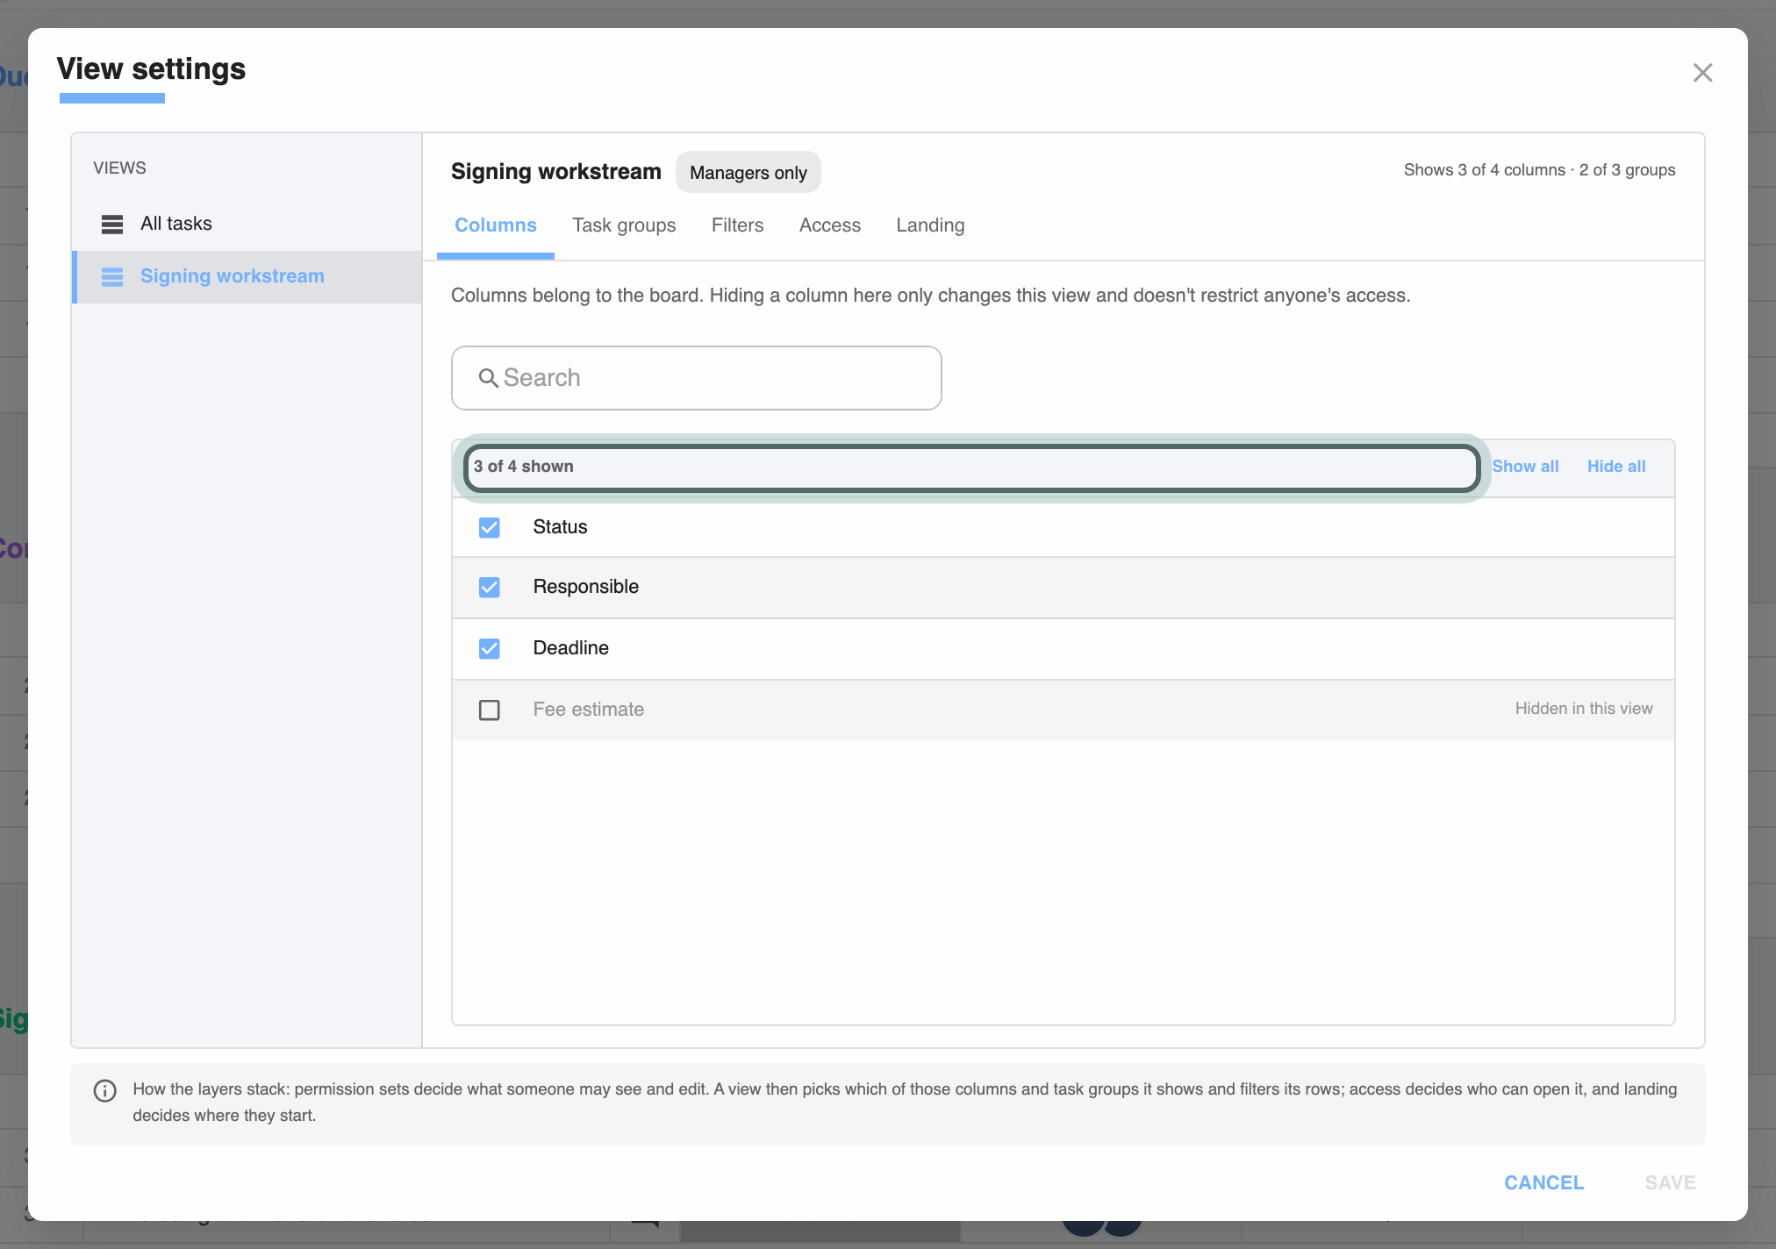Open the Access tab
This screenshot has width=1776, height=1249.
click(830, 225)
